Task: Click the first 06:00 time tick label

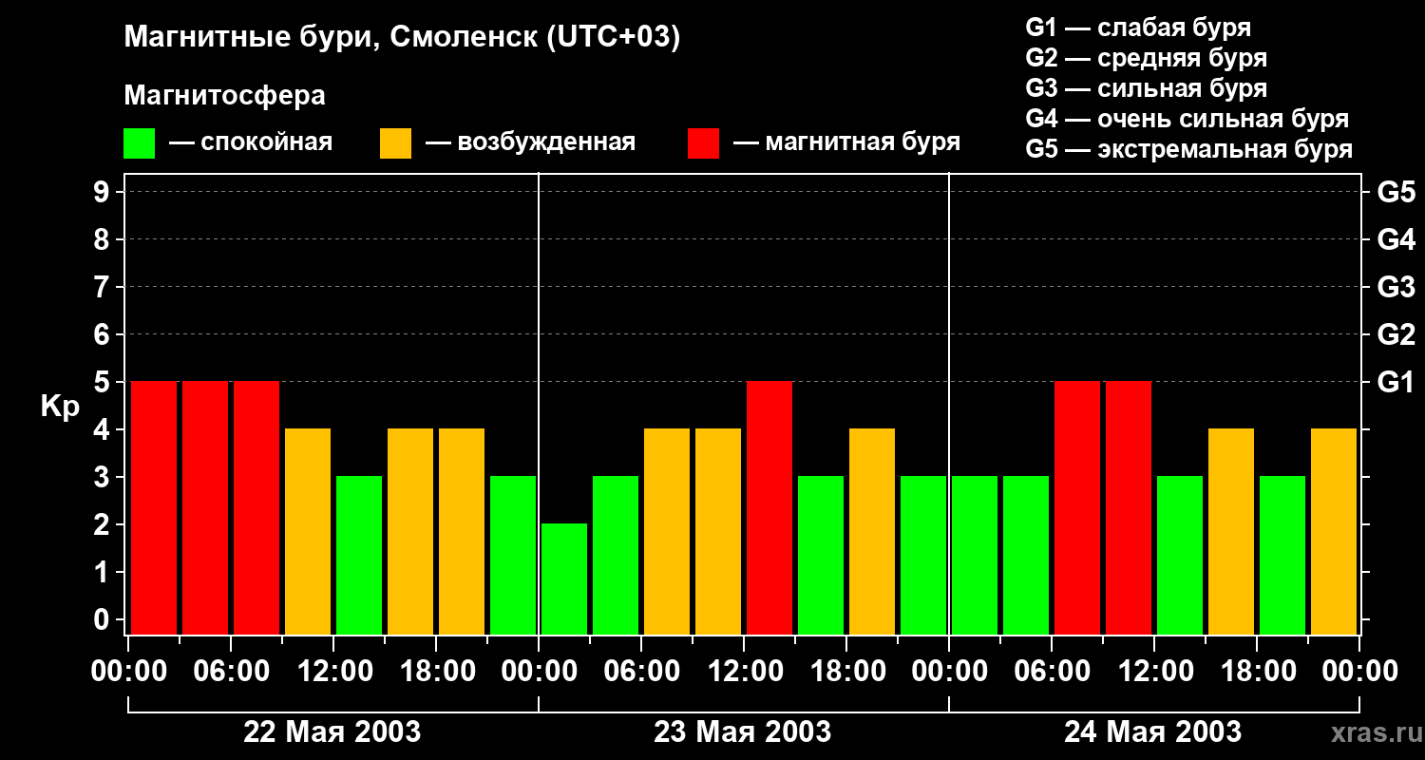Action: (232, 672)
